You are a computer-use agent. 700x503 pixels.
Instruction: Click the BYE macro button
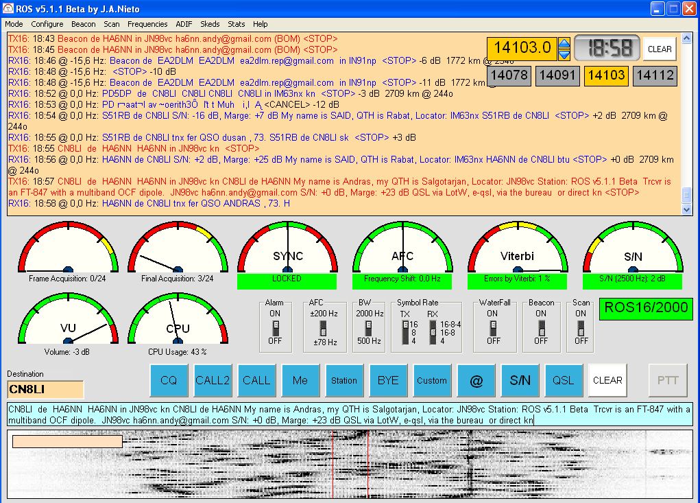[388, 380]
